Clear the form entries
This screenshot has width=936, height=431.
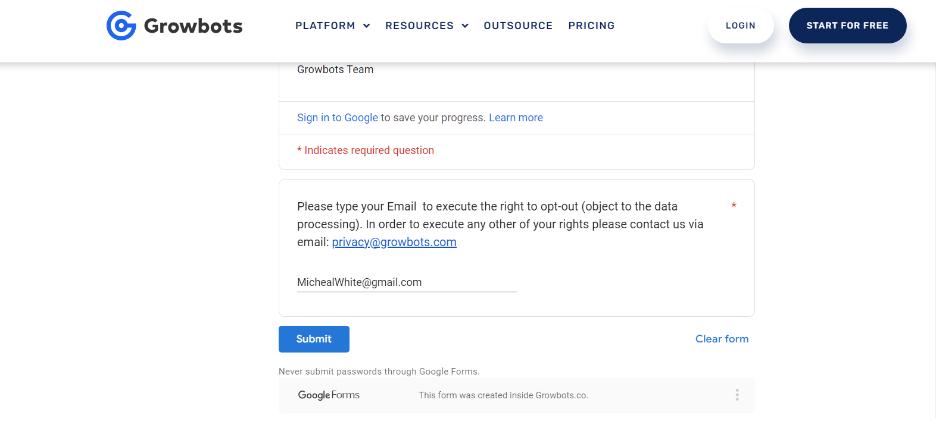722,339
